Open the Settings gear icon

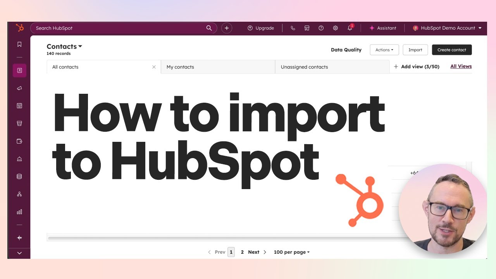click(x=335, y=28)
